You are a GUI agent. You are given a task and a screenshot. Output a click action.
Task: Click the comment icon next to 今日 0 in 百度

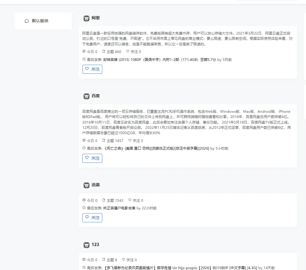pyautogui.click(x=84, y=140)
